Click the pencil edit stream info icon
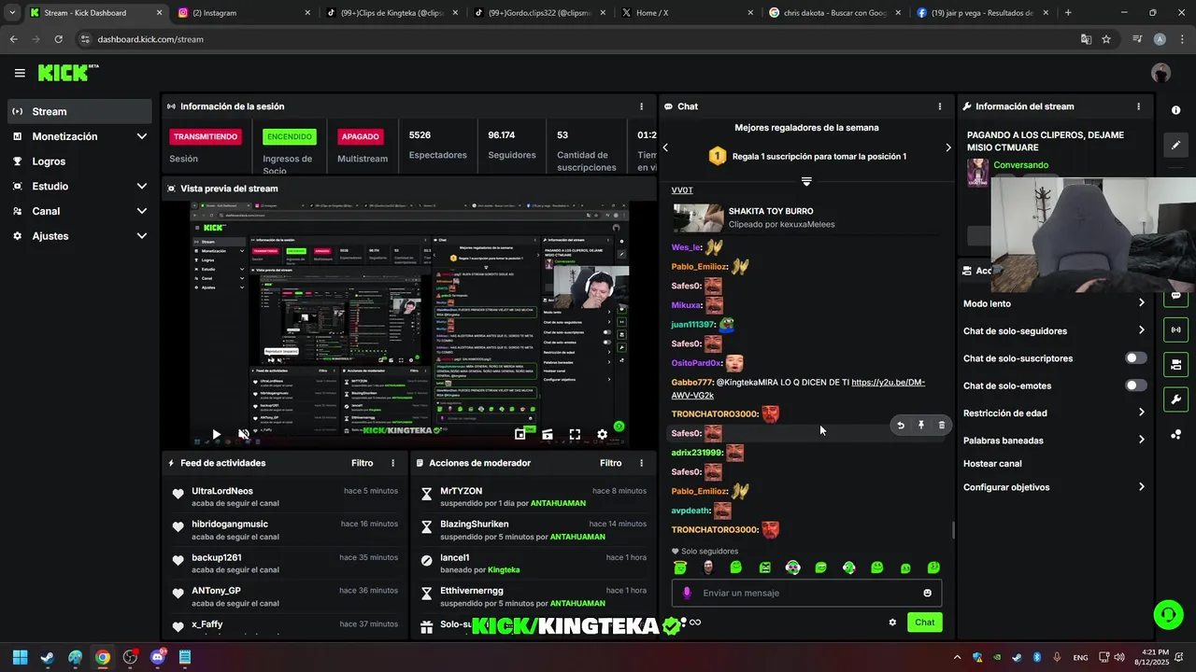1196x672 pixels. (1175, 145)
